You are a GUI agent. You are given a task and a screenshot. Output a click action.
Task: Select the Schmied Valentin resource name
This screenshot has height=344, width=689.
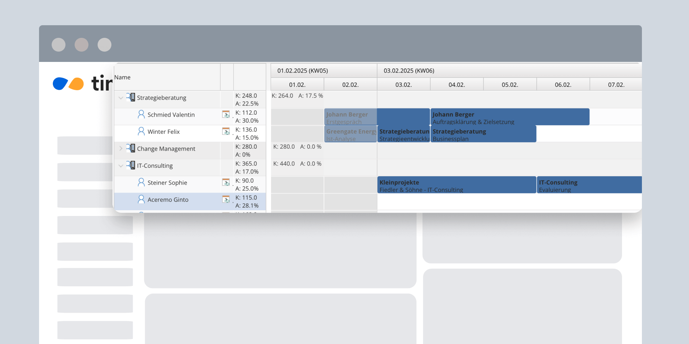click(171, 115)
